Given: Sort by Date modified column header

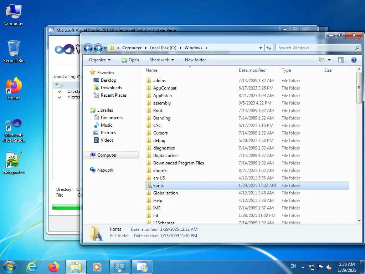Looking at the screenshot, I should coord(257,70).
